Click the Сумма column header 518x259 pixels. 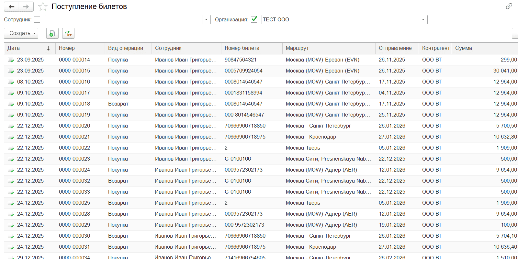click(464, 48)
